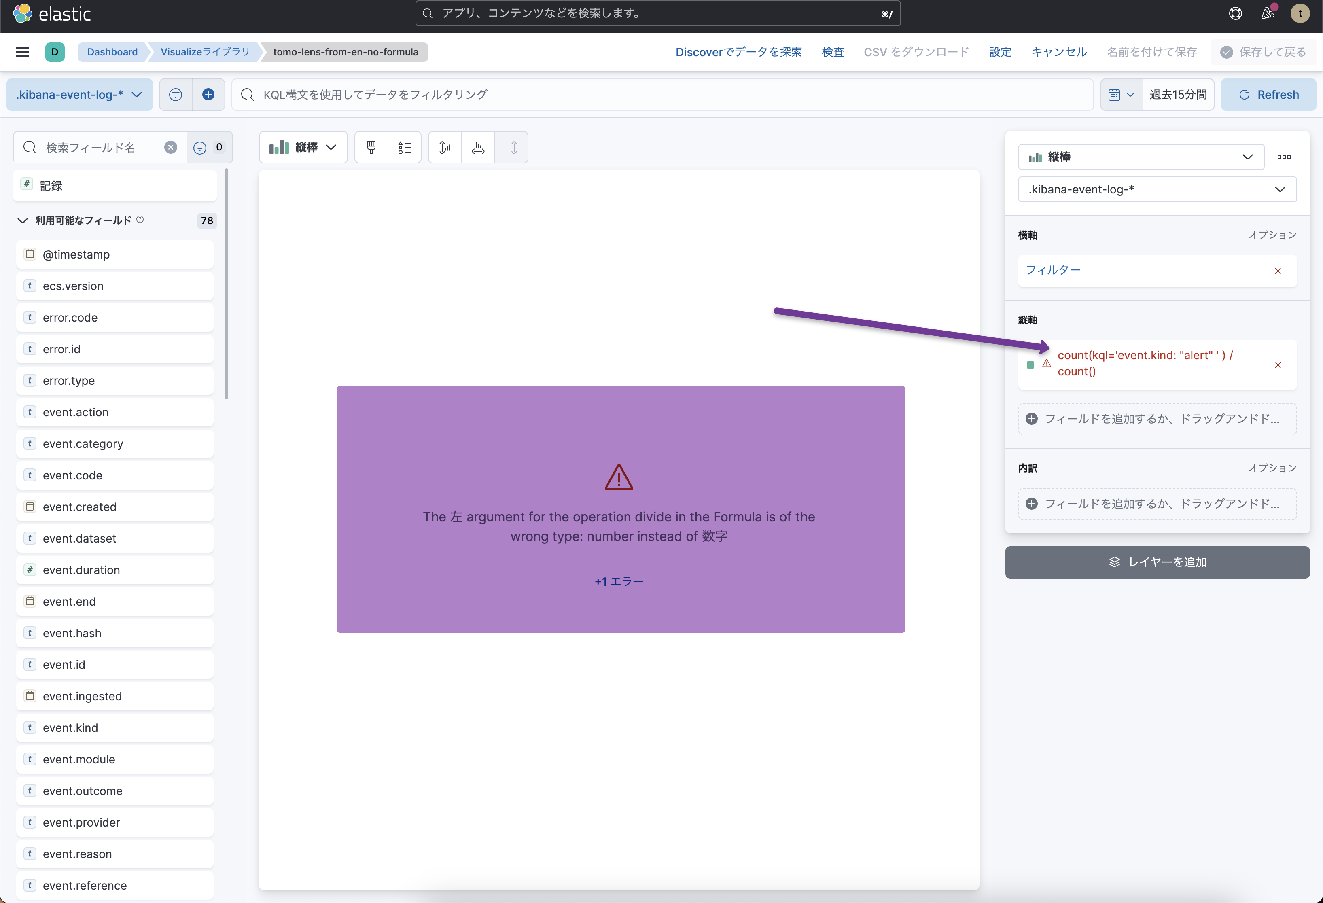Image resolution: width=1323 pixels, height=903 pixels.
Task: Open the bottom axis settings icon
Action: pos(478,147)
